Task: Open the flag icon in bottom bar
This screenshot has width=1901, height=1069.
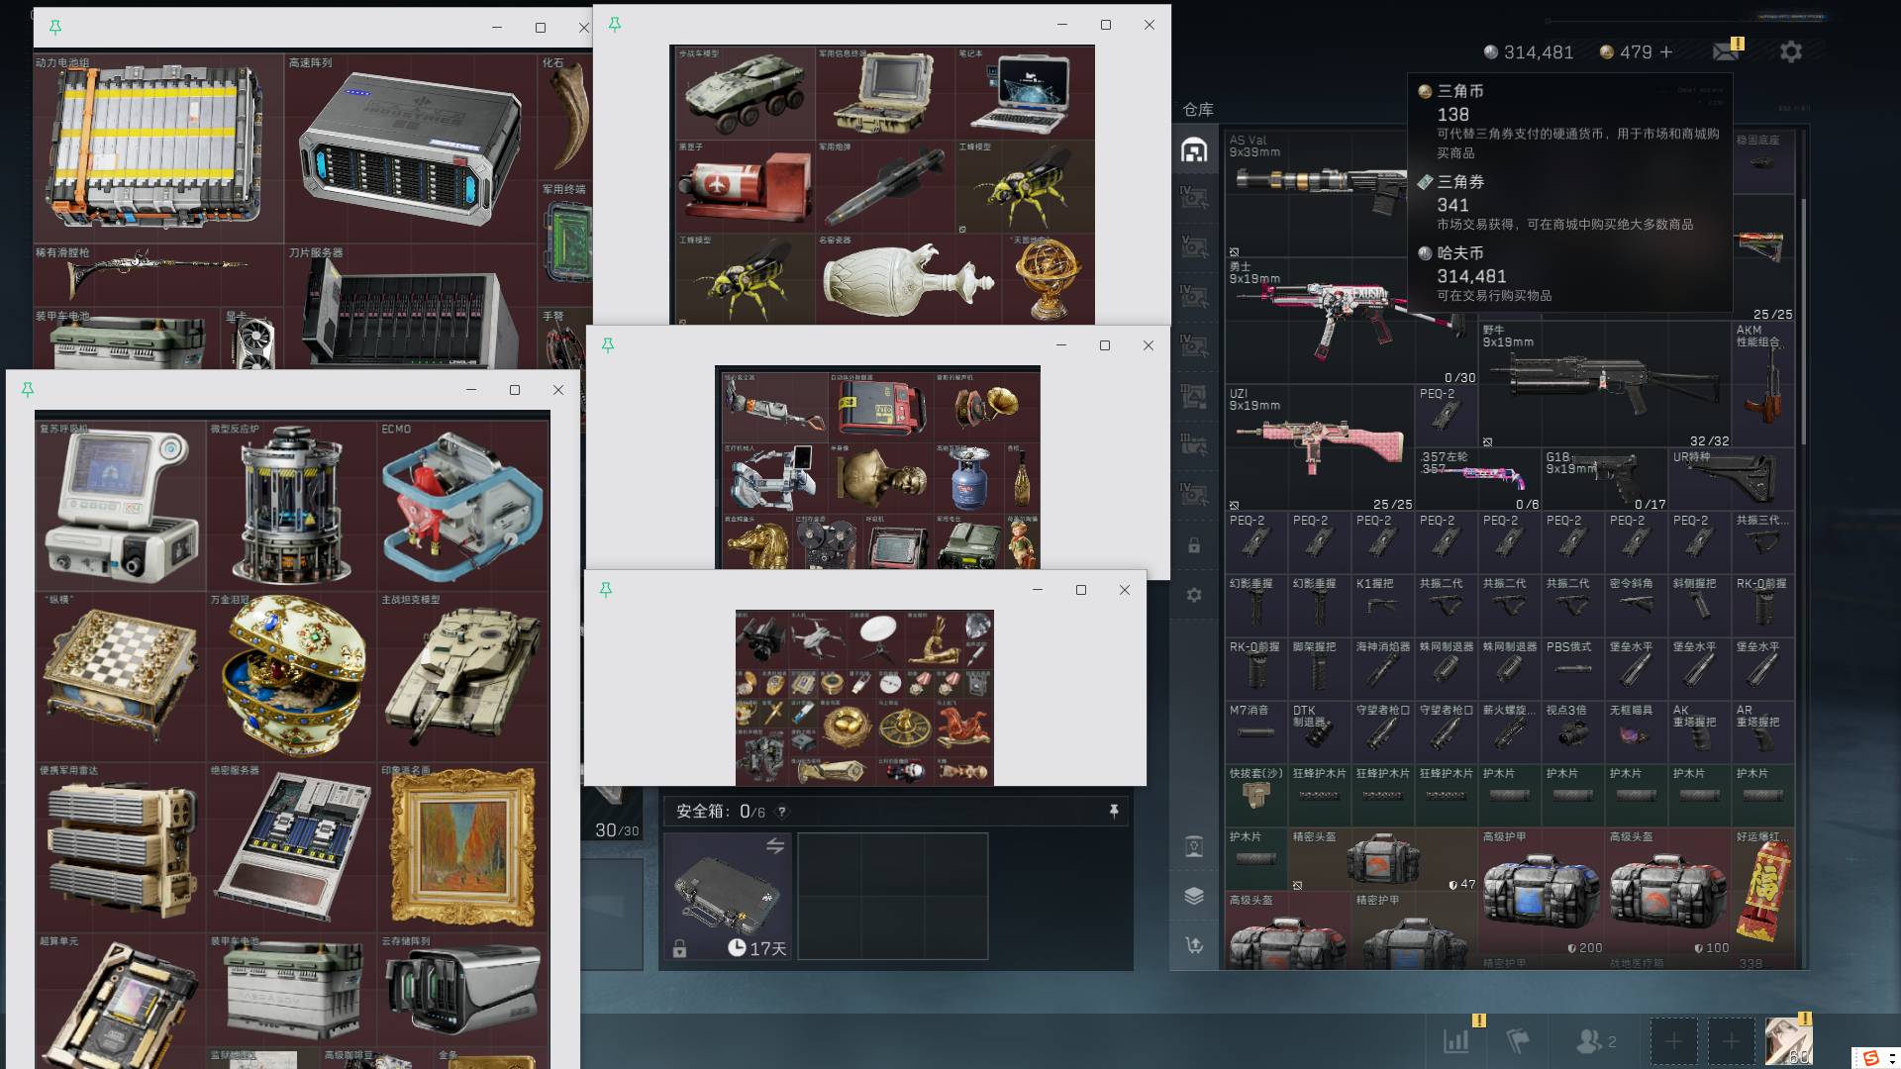Action: coord(1517,1041)
